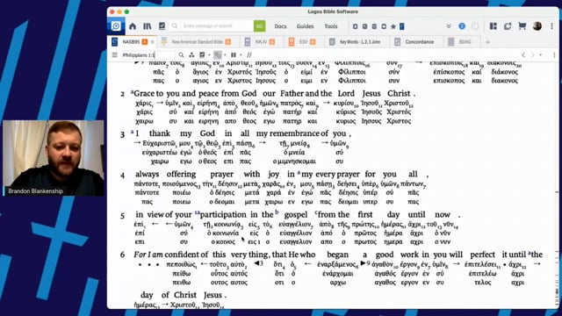Click the blue book shortcut icon

click(x=402, y=26)
